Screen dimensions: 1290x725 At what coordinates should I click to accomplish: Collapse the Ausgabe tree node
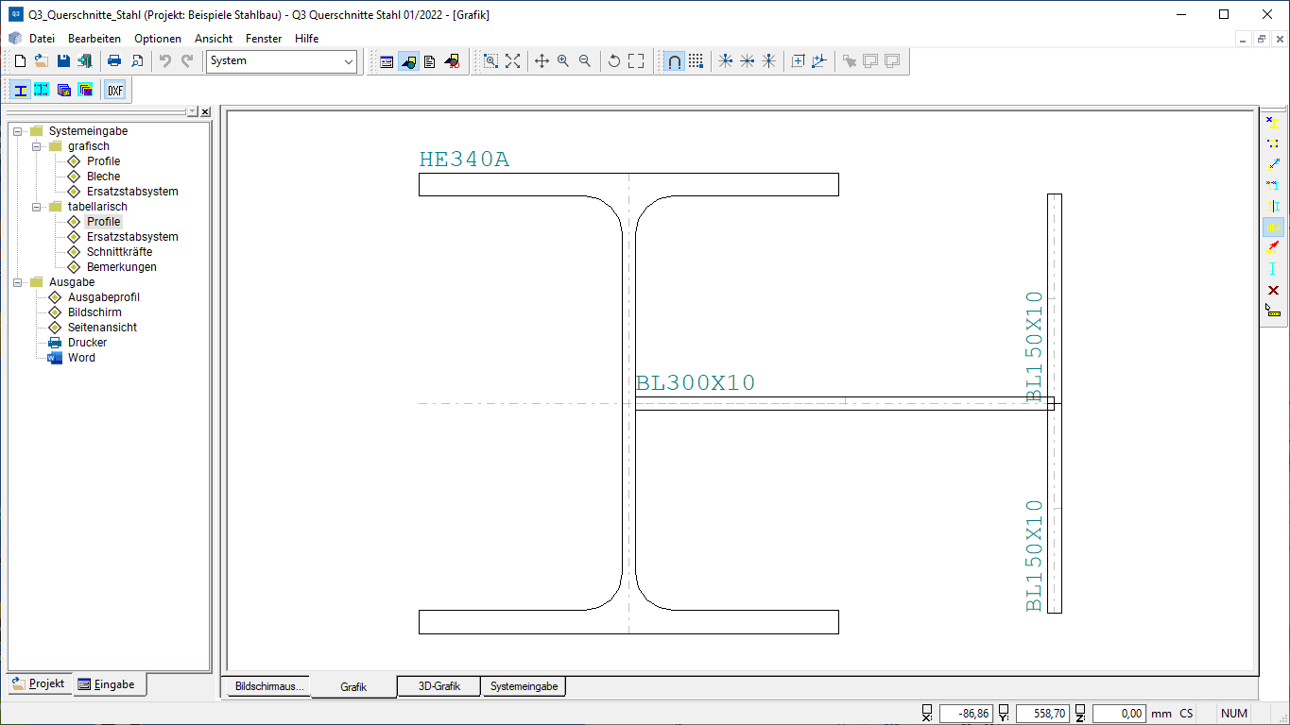(x=17, y=282)
